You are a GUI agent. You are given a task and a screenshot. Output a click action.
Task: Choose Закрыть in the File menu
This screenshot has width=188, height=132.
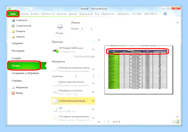click(20, 37)
